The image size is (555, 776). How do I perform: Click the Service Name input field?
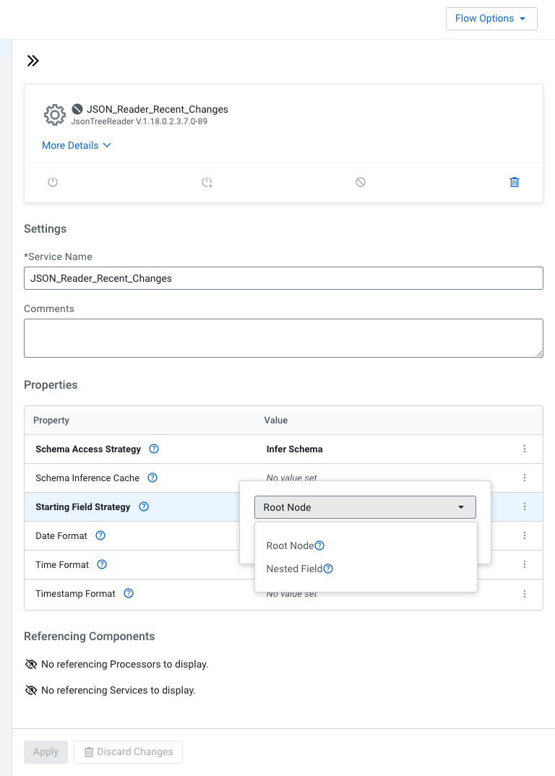(283, 278)
